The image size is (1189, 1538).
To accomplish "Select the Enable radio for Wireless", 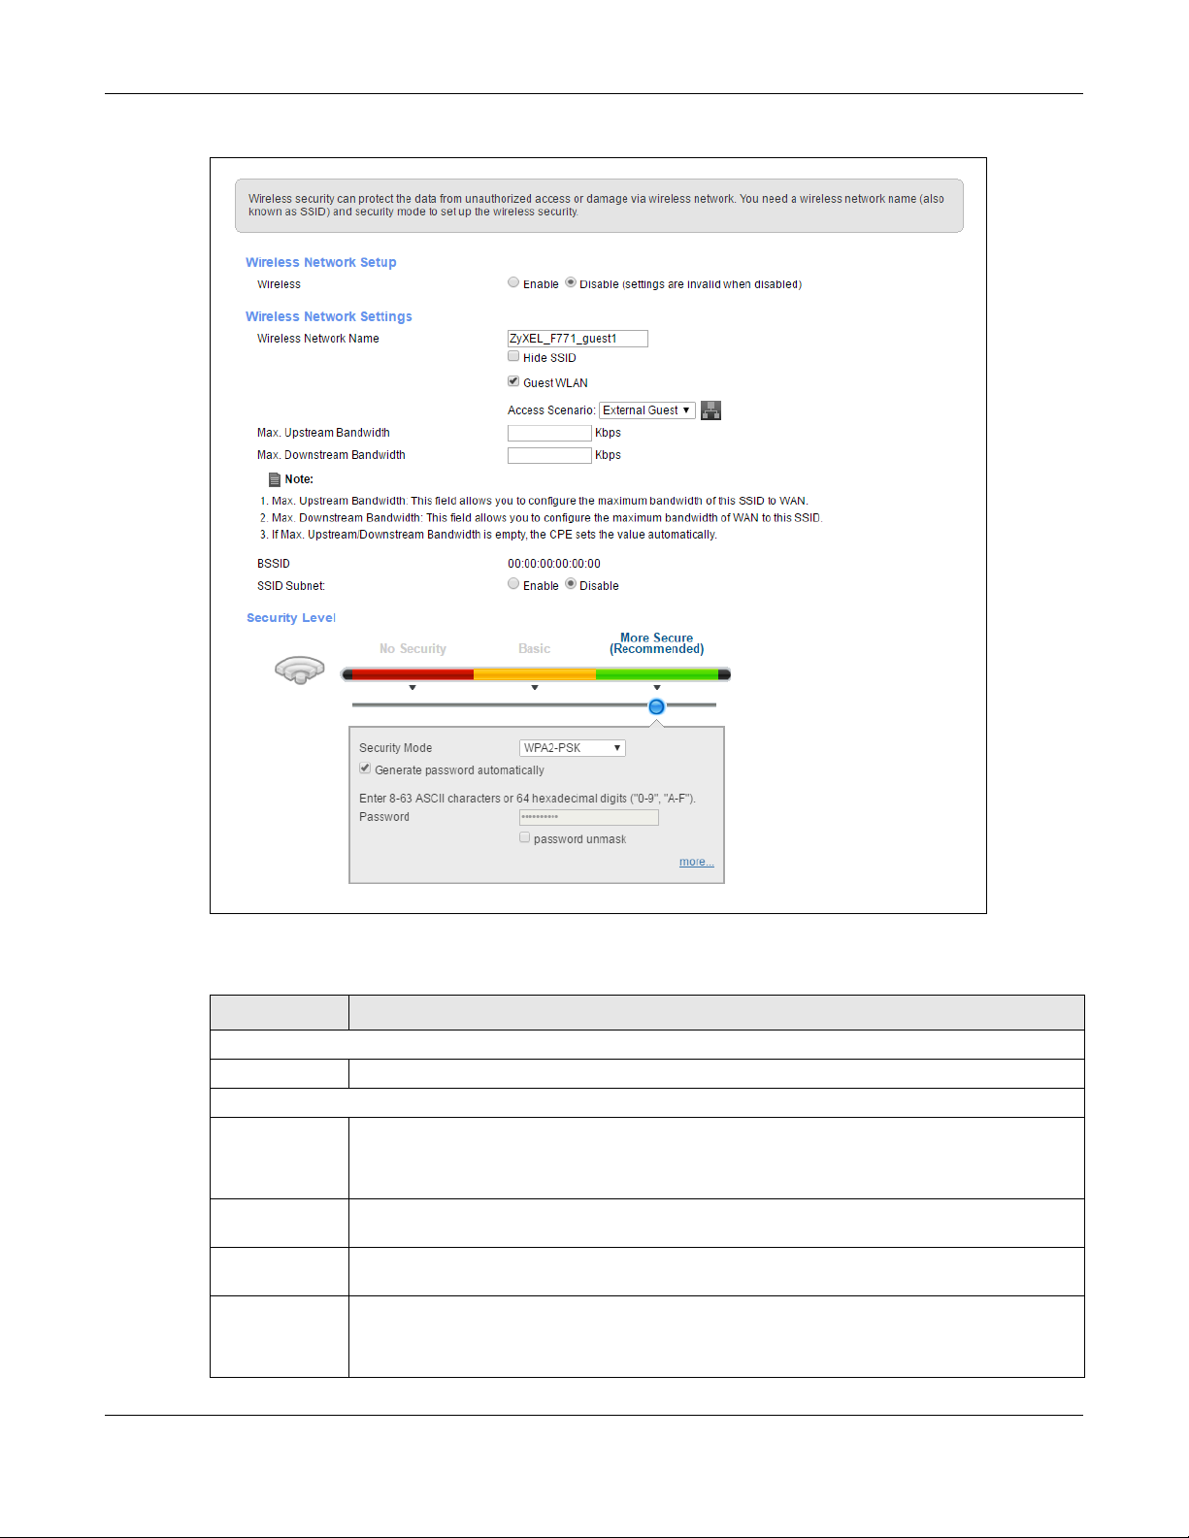I will tap(513, 282).
